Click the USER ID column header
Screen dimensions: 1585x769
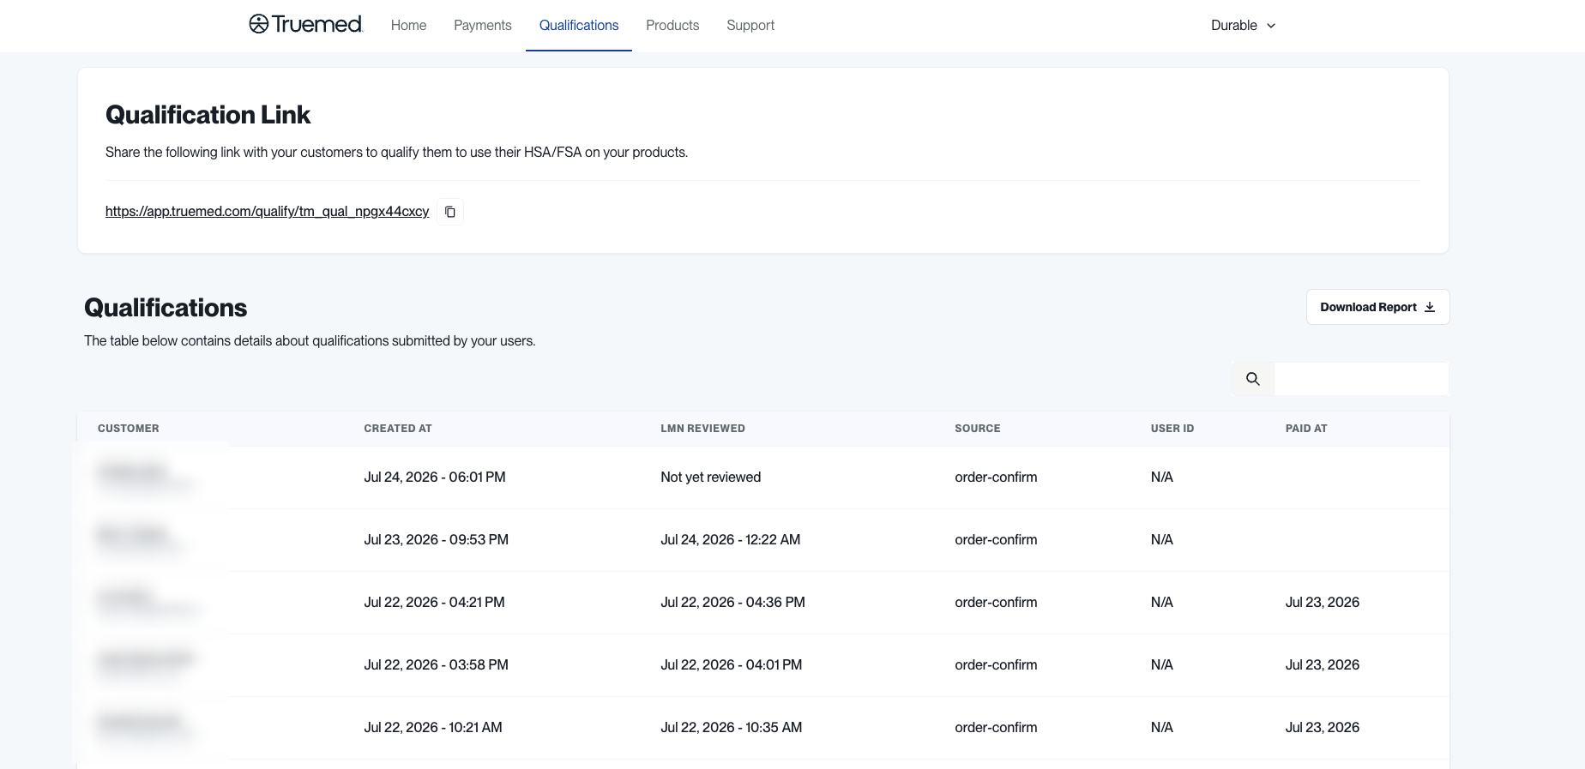pyautogui.click(x=1172, y=429)
